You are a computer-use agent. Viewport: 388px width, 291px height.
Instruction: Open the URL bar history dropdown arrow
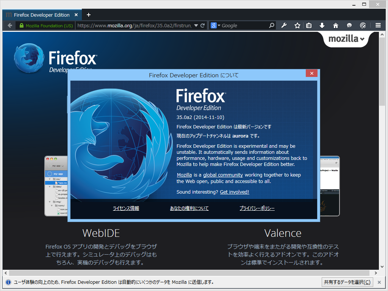[196, 25]
